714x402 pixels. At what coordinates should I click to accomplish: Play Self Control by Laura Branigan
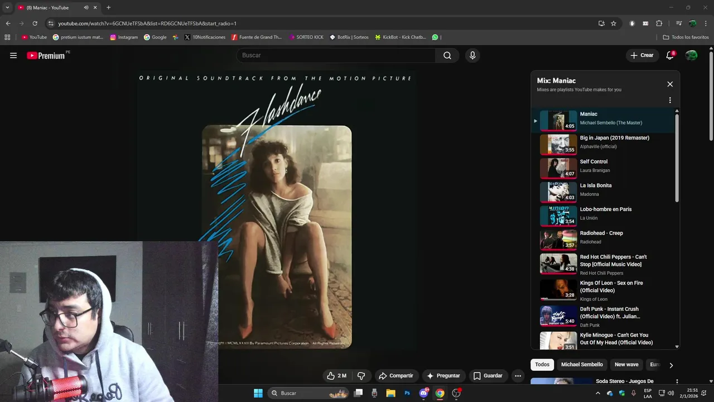[x=603, y=168]
